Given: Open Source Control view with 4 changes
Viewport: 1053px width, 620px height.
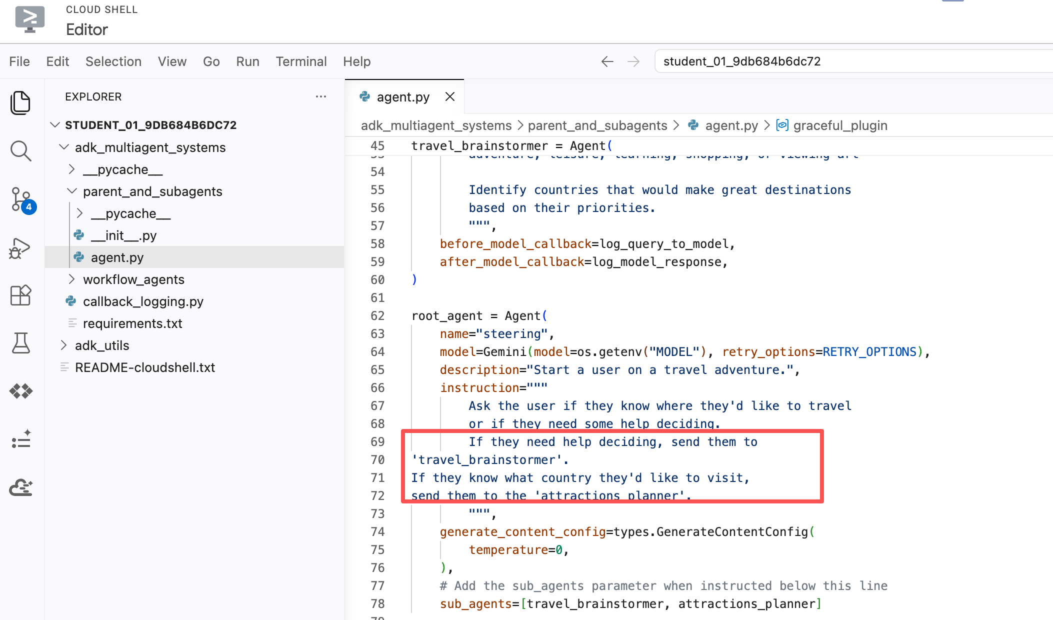Looking at the screenshot, I should click(x=22, y=200).
